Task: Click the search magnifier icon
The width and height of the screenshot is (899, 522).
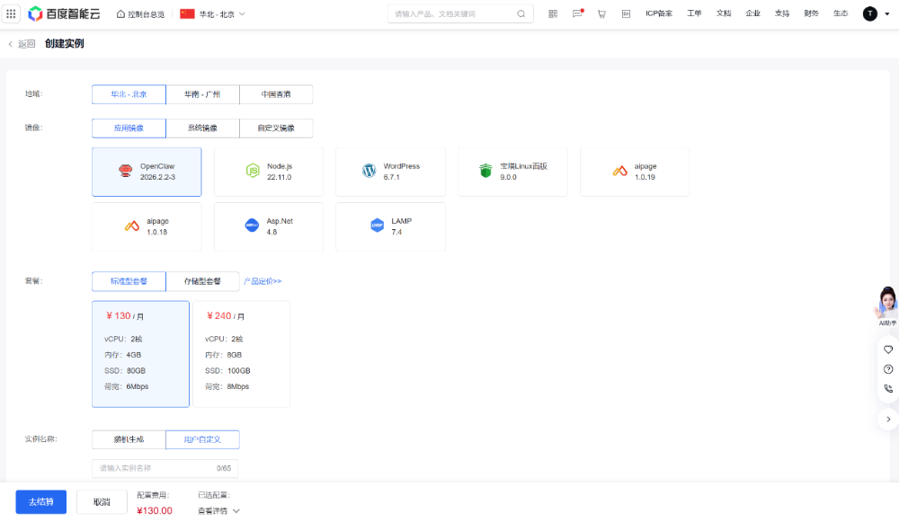Action: [x=521, y=14]
